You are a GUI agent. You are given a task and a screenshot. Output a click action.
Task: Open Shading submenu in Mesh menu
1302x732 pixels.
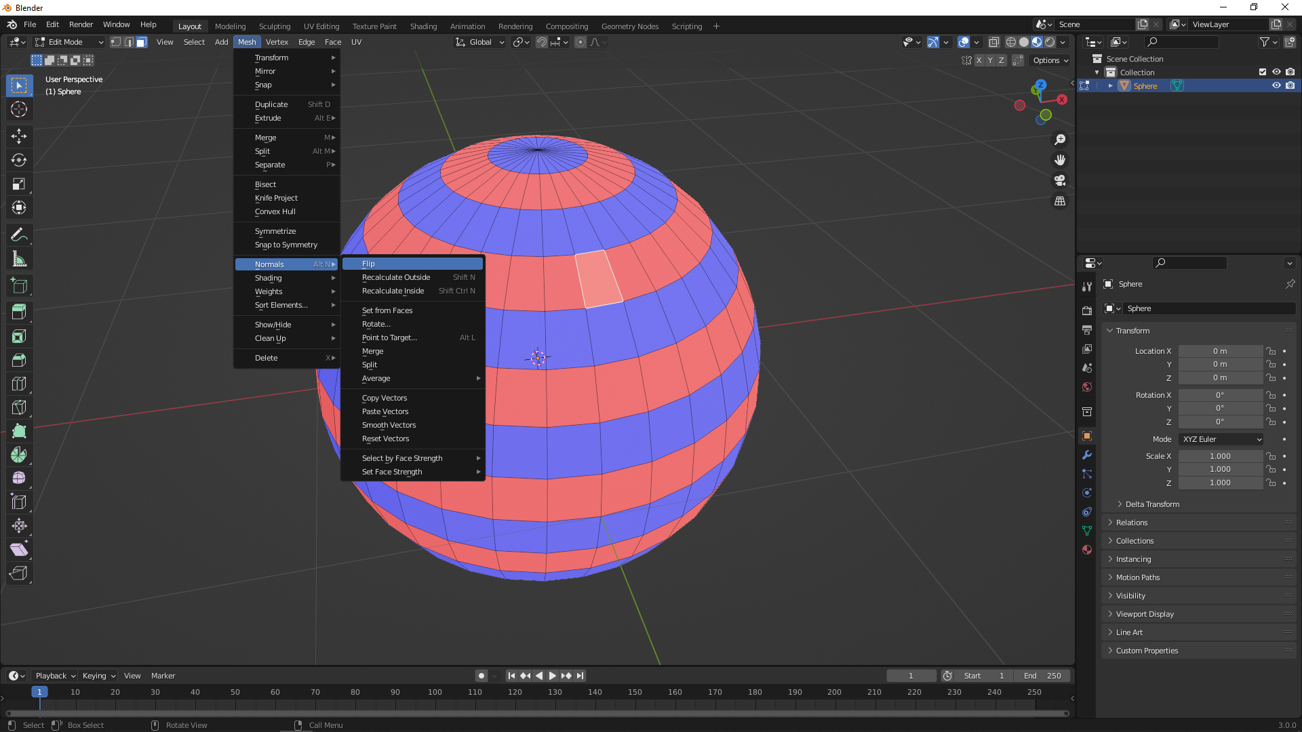(x=286, y=278)
